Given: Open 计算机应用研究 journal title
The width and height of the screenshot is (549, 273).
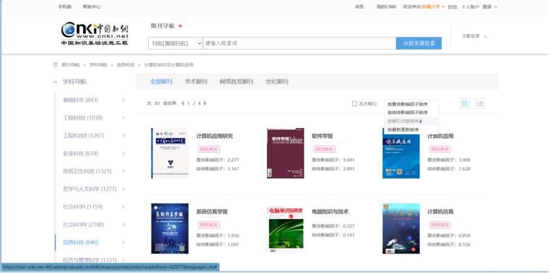Looking at the screenshot, I should [215, 136].
